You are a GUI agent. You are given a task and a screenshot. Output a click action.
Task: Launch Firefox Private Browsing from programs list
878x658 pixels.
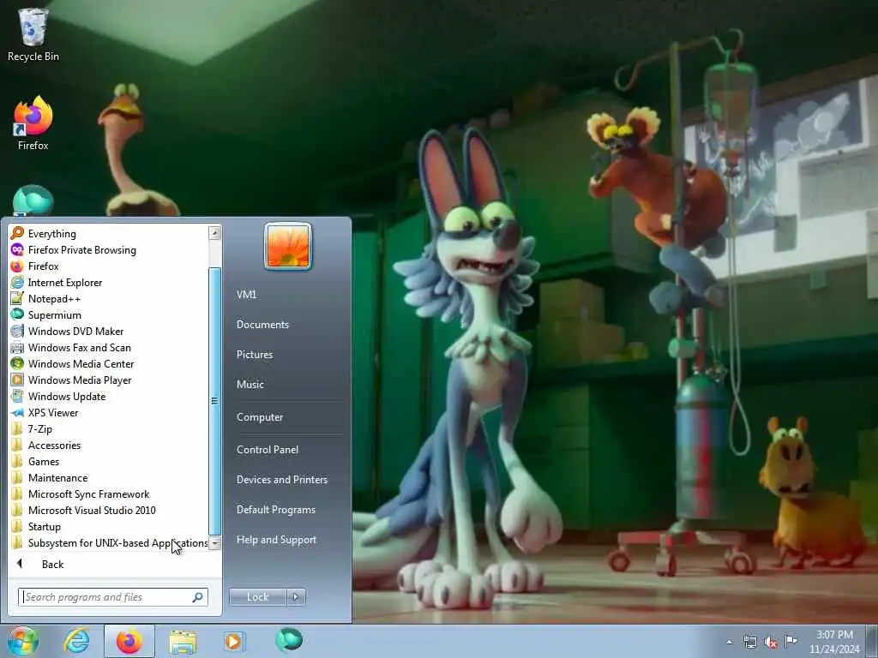pos(81,250)
